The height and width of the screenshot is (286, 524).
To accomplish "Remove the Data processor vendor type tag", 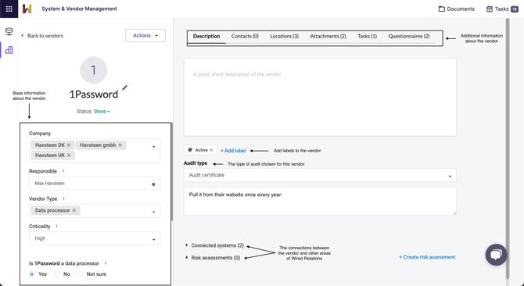I will 74,210.
